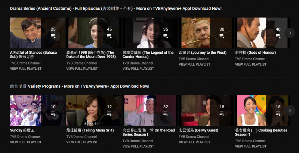Click playlist icon on Legend of Condor Heroes
The height and width of the screenshot is (153, 299).
pyautogui.click(x=166, y=36)
